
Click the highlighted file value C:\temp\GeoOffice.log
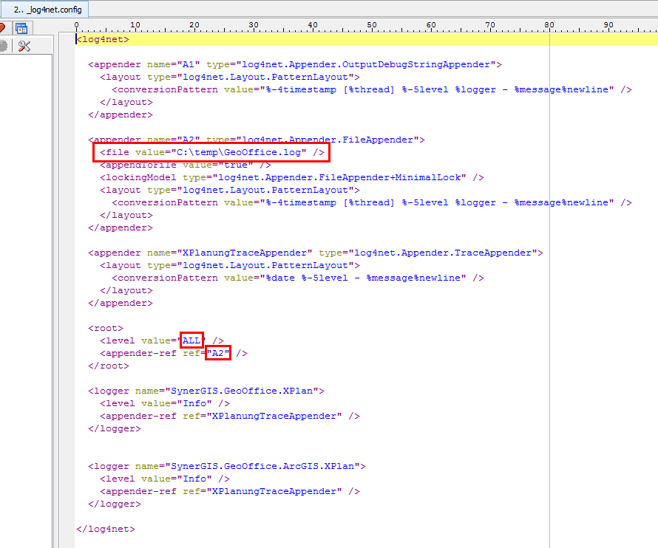[211, 152]
